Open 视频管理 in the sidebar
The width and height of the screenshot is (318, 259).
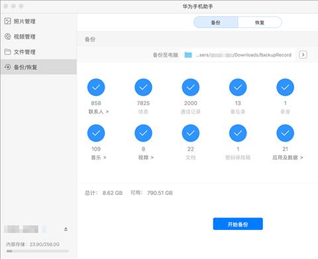(38, 36)
